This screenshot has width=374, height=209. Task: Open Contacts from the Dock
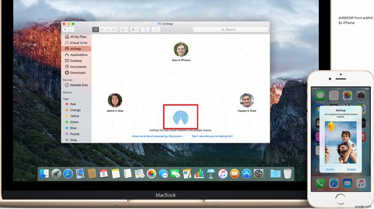[92, 174]
